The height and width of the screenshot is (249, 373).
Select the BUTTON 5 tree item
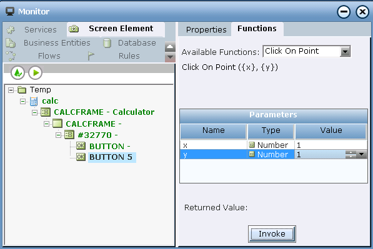click(x=111, y=157)
